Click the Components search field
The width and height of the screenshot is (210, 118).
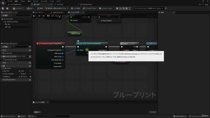coord(20,15)
